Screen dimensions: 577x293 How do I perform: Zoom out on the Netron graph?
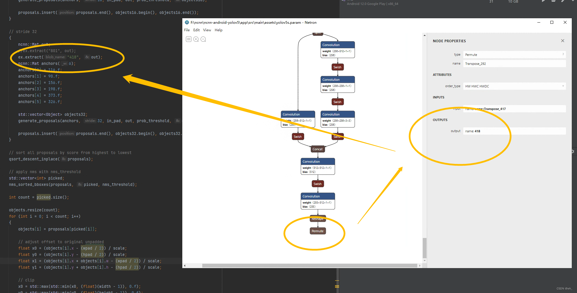(203, 39)
